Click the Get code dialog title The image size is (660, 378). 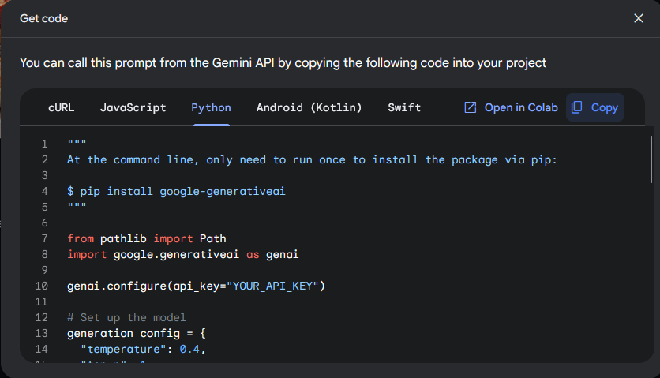click(43, 18)
